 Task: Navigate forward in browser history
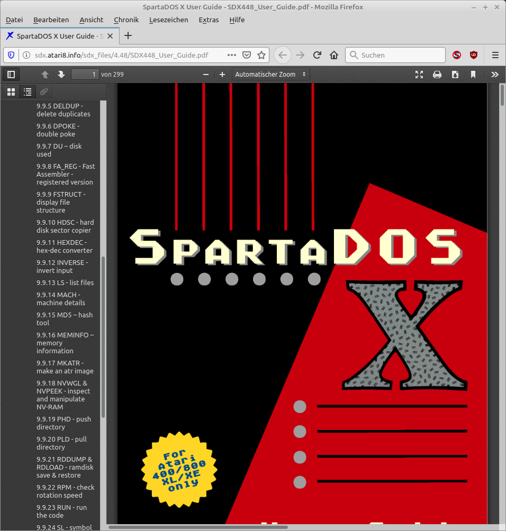pos(300,55)
